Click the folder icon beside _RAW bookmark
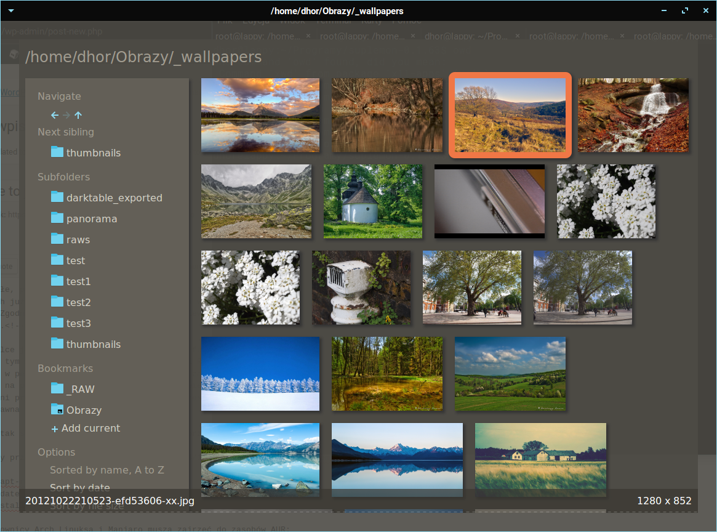 pyautogui.click(x=57, y=389)
